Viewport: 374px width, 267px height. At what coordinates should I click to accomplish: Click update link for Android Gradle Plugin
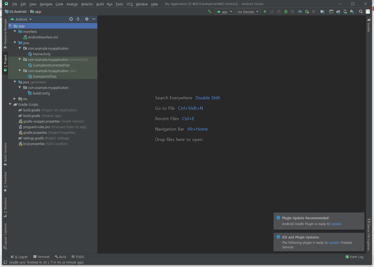click(x=336, y=224)
